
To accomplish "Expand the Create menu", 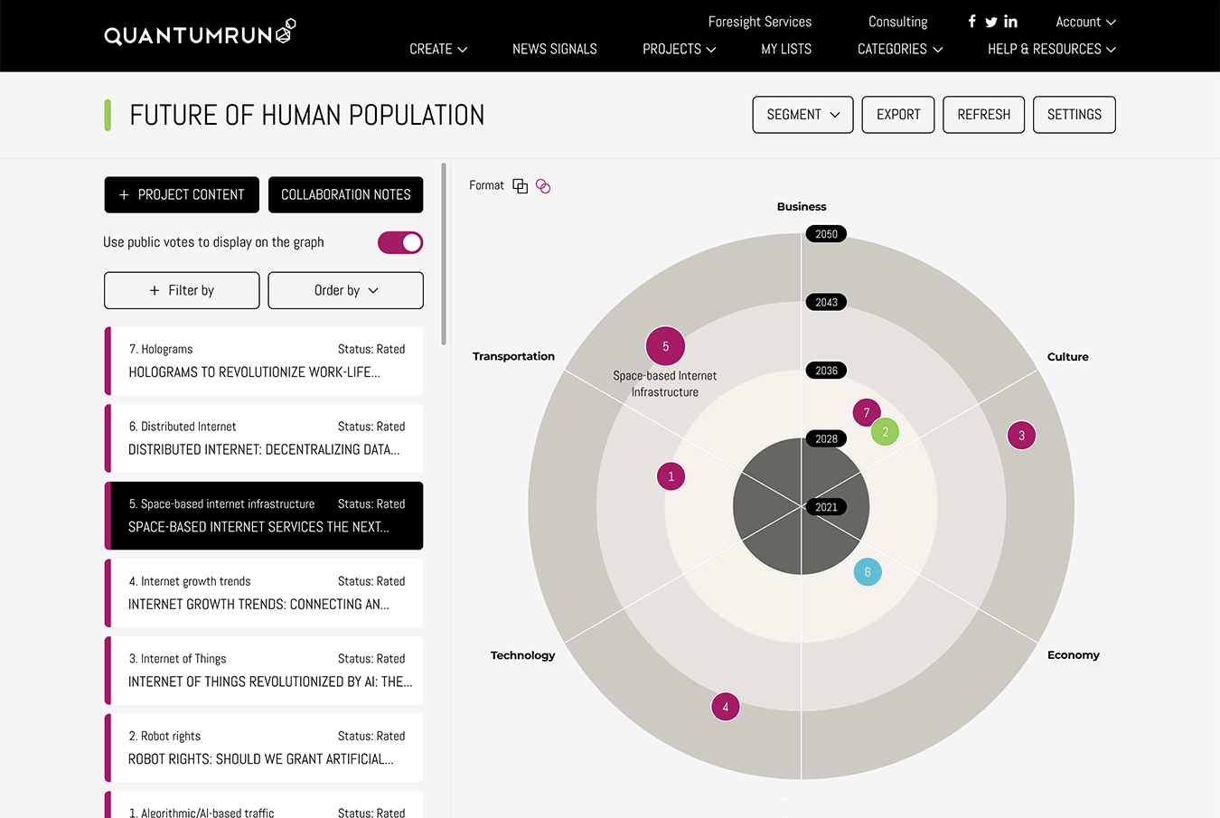I will (438, 49).
